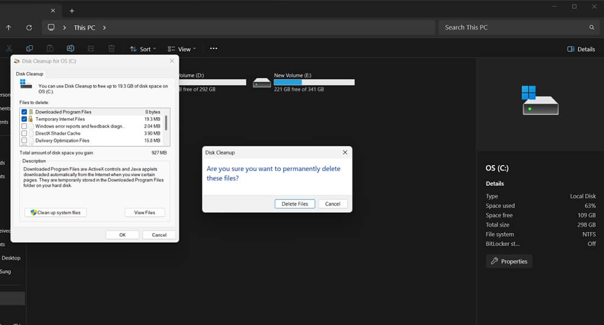Click the Share icon in the toolbar
Screen dimensions: 604x325
pyautogui.click(x=91, y=48)
